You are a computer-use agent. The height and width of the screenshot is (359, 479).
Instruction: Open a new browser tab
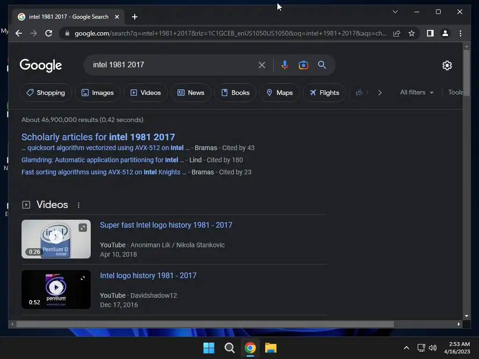(135, 17)
